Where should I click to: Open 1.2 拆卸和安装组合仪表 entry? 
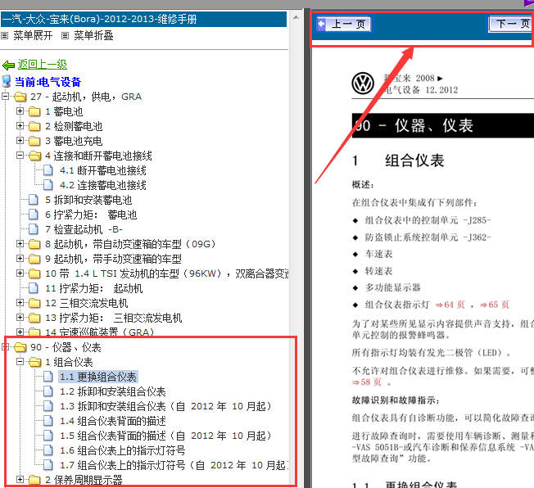pos(113,391)
